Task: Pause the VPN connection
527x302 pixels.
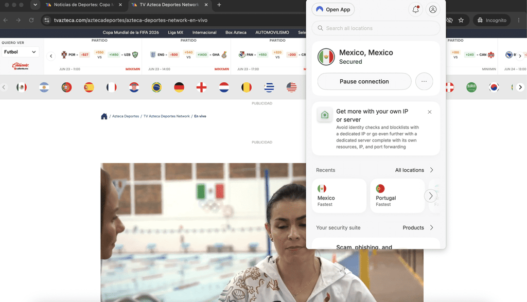Action: coord(364,81)
